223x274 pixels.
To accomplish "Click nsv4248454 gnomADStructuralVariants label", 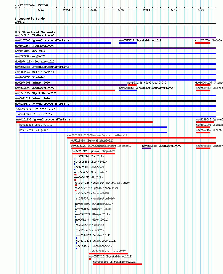I will [147, 88].
